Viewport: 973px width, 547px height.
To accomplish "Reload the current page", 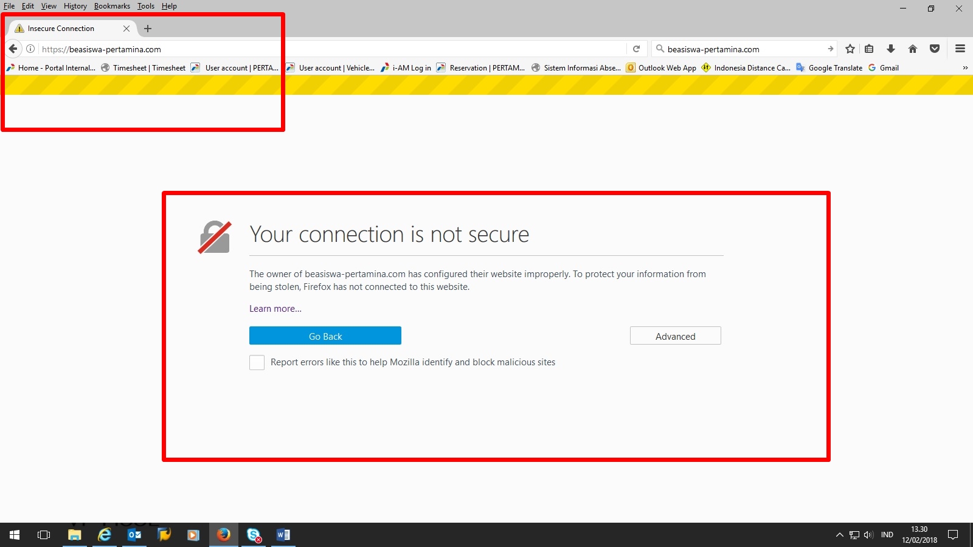I will click(x=636, y=49).
